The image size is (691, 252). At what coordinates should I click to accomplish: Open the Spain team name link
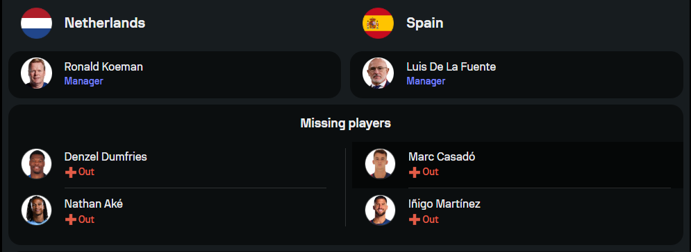pyautogui.click(x=425, y=23)
